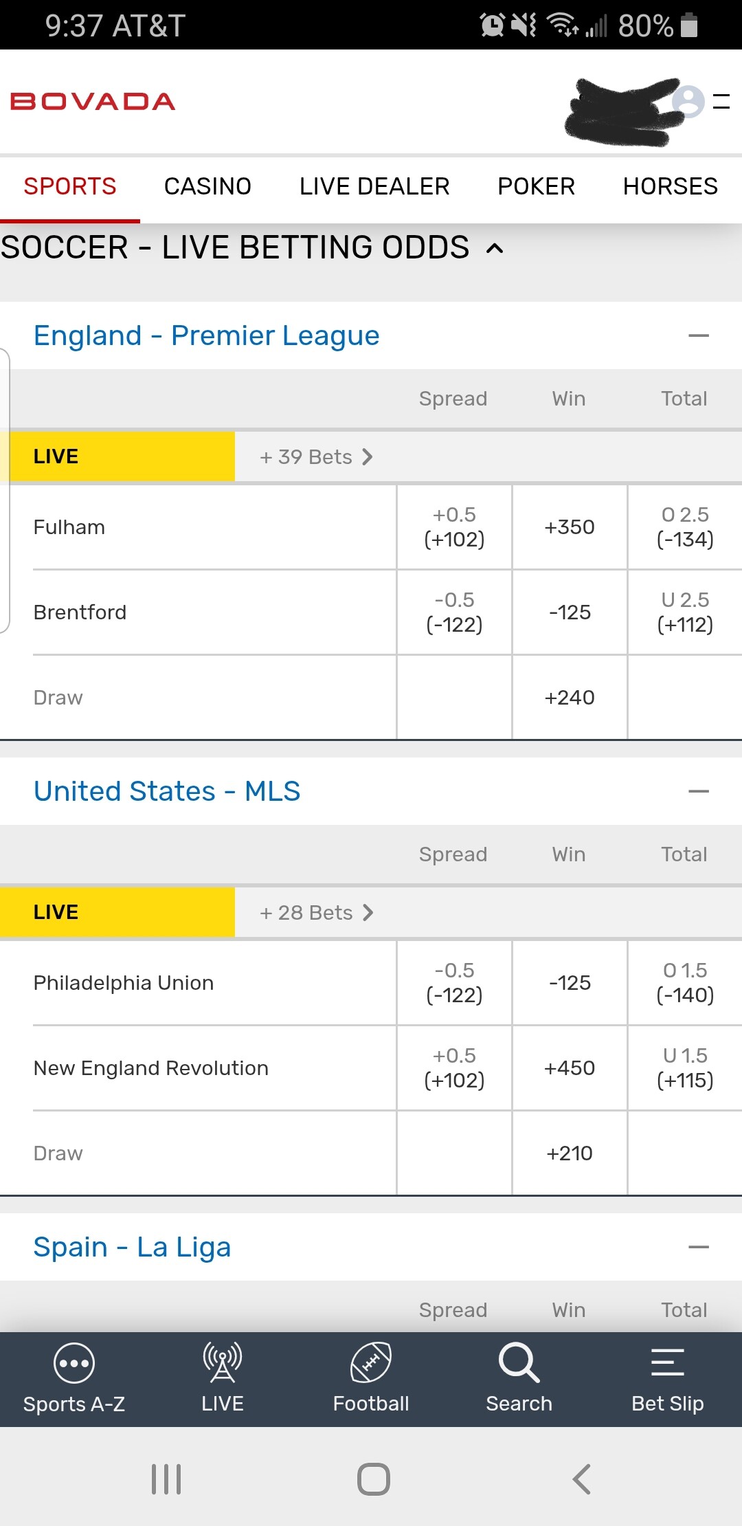Screen dimensions: 742x1526
Task: Switch to the Casino tab
Action: pyautogui.click(x=207, y=186)
